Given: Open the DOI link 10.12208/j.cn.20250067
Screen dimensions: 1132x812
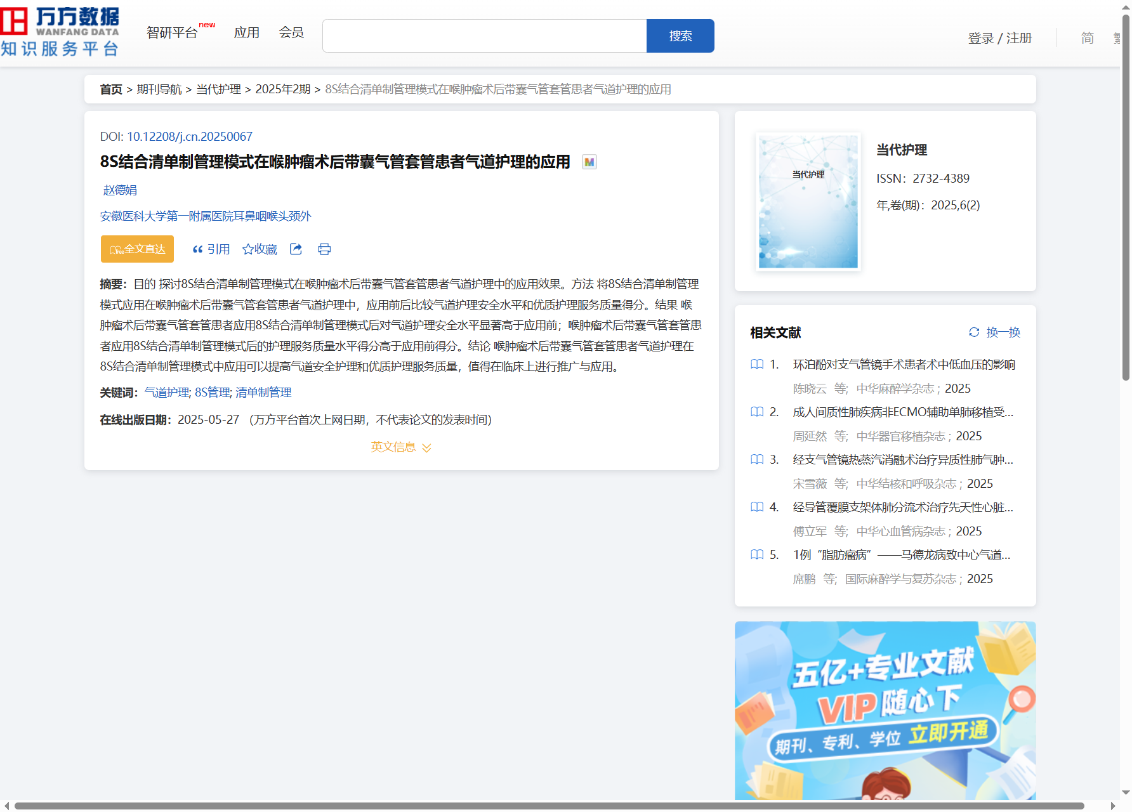Looking at the screenshot, I should tap(190, 136).
